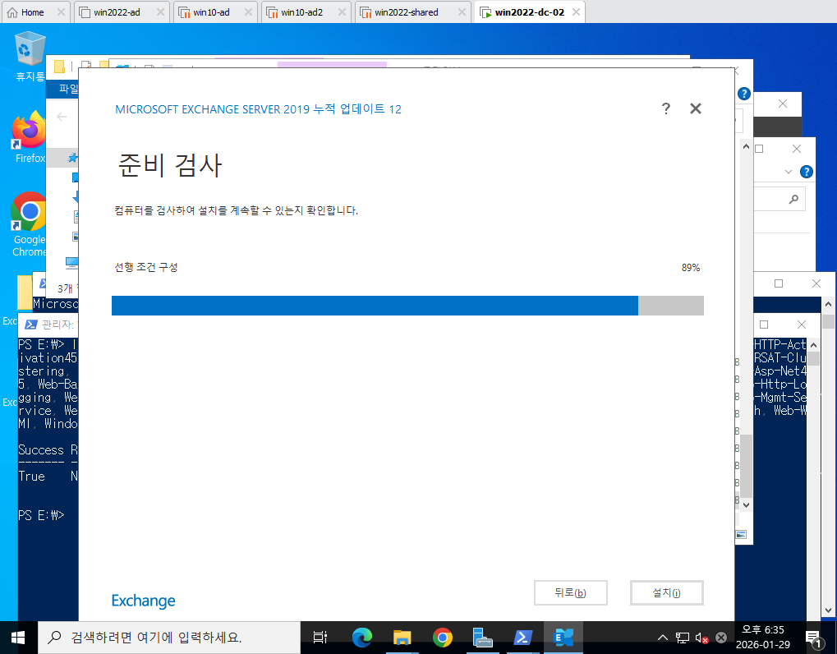Click the help question mark in Exchange setup
The image size is (837, 654).
point(665,109)
